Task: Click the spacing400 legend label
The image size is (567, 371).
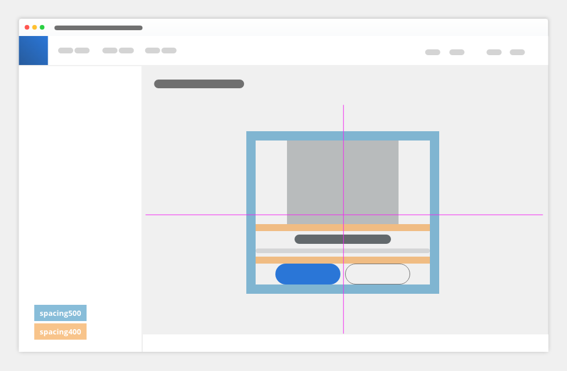Action: click(60, 332)
